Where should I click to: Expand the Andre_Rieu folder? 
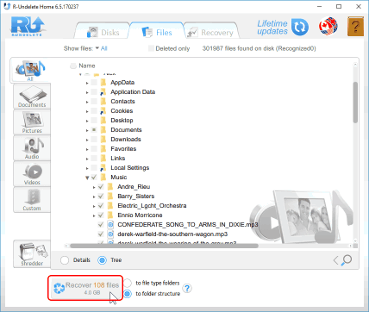[x=94, y=187]
